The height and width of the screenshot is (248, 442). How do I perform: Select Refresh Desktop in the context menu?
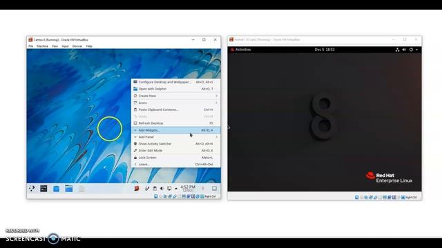click(x=175, y=123)
